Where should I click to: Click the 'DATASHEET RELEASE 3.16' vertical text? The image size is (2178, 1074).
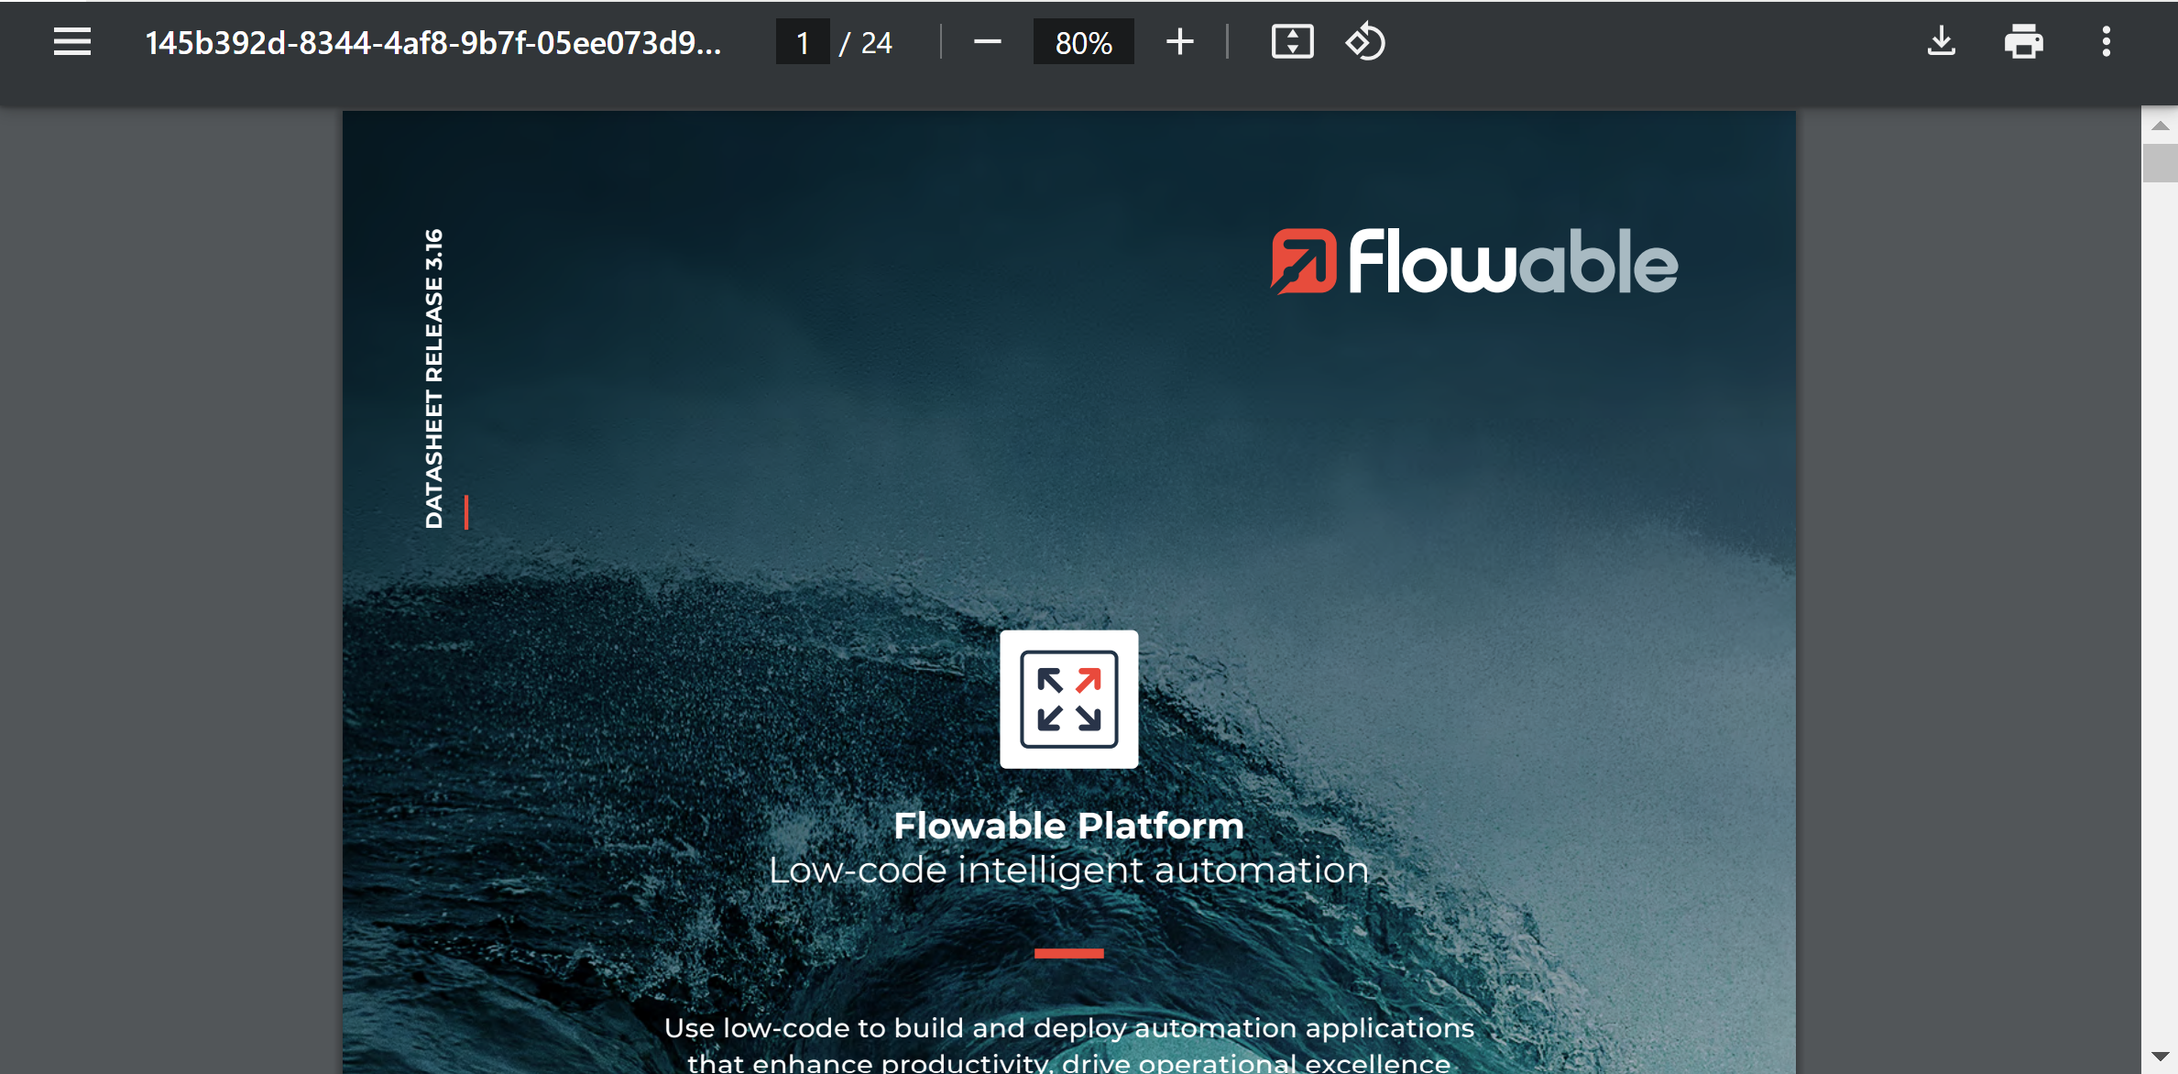(433, 378)
